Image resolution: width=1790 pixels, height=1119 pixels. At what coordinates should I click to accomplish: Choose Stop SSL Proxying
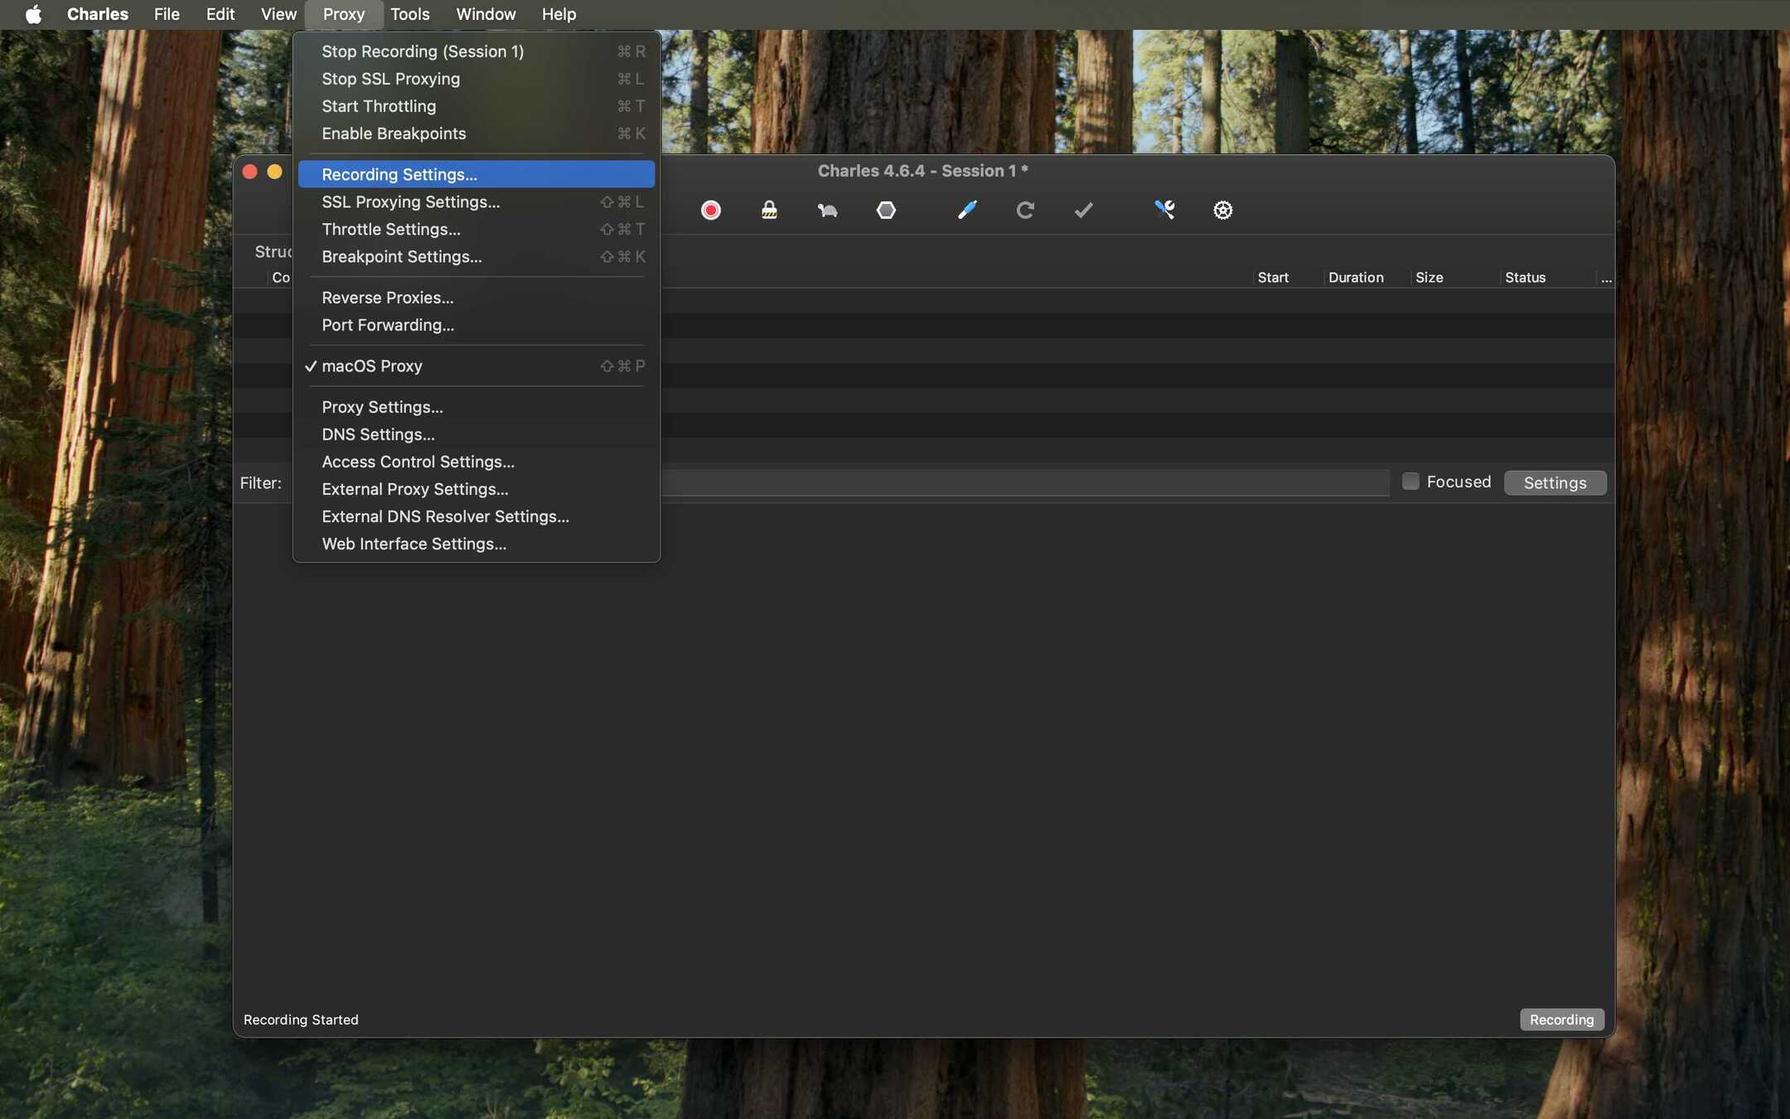[477, 79]
